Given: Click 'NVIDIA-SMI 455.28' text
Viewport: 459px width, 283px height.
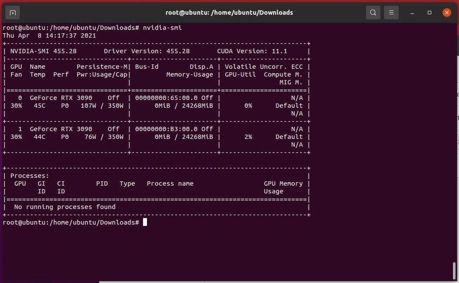Looking at the screenshot, I should [43, 51].
